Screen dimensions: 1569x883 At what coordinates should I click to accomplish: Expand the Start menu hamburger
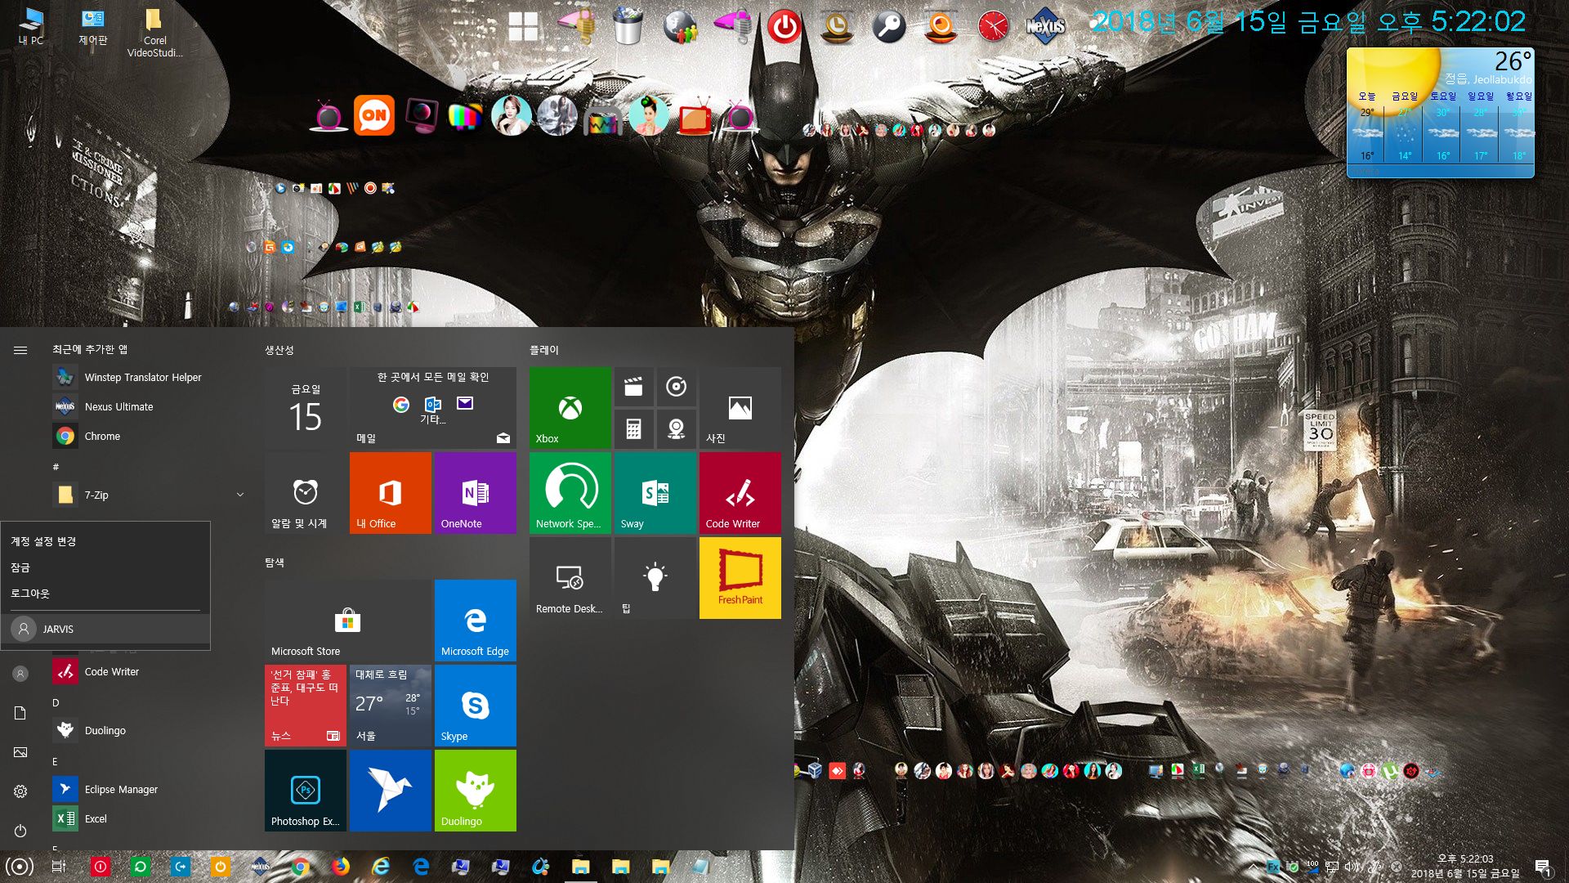(20, 350)
